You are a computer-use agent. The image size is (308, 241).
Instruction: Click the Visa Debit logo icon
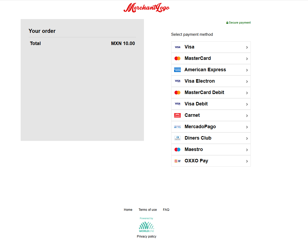tap(177, 104)
